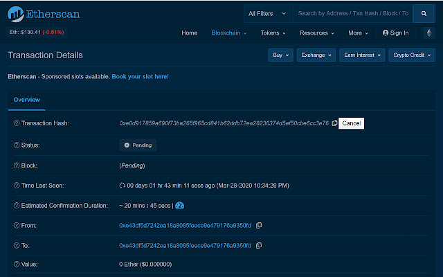The height and width of the screenshot is (277, 443).
Task: Open the From address link
Action: pyautogui.click(x=185, y=226)
